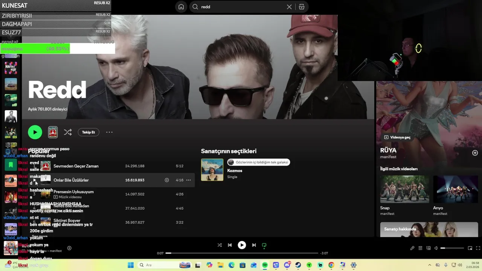Add RÜYA to your library

click(475, 153)
